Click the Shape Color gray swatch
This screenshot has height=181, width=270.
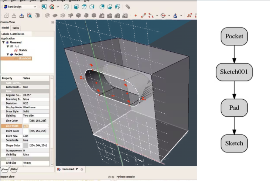click(x=26, y=145)
